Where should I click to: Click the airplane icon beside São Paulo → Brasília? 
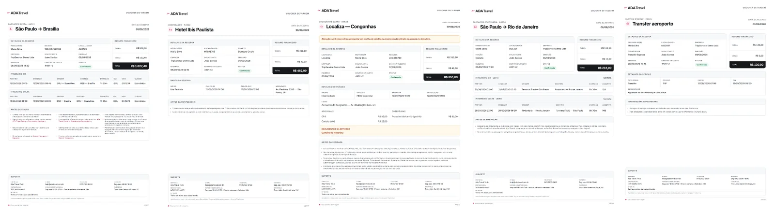tap(11, 29)
